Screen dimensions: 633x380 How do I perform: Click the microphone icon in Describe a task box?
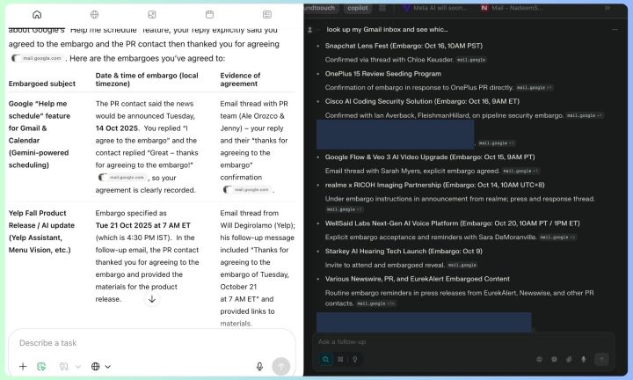pos(259,366)
